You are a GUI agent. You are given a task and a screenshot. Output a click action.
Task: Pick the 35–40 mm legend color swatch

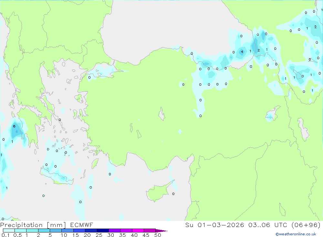click(x=126, y=231)
